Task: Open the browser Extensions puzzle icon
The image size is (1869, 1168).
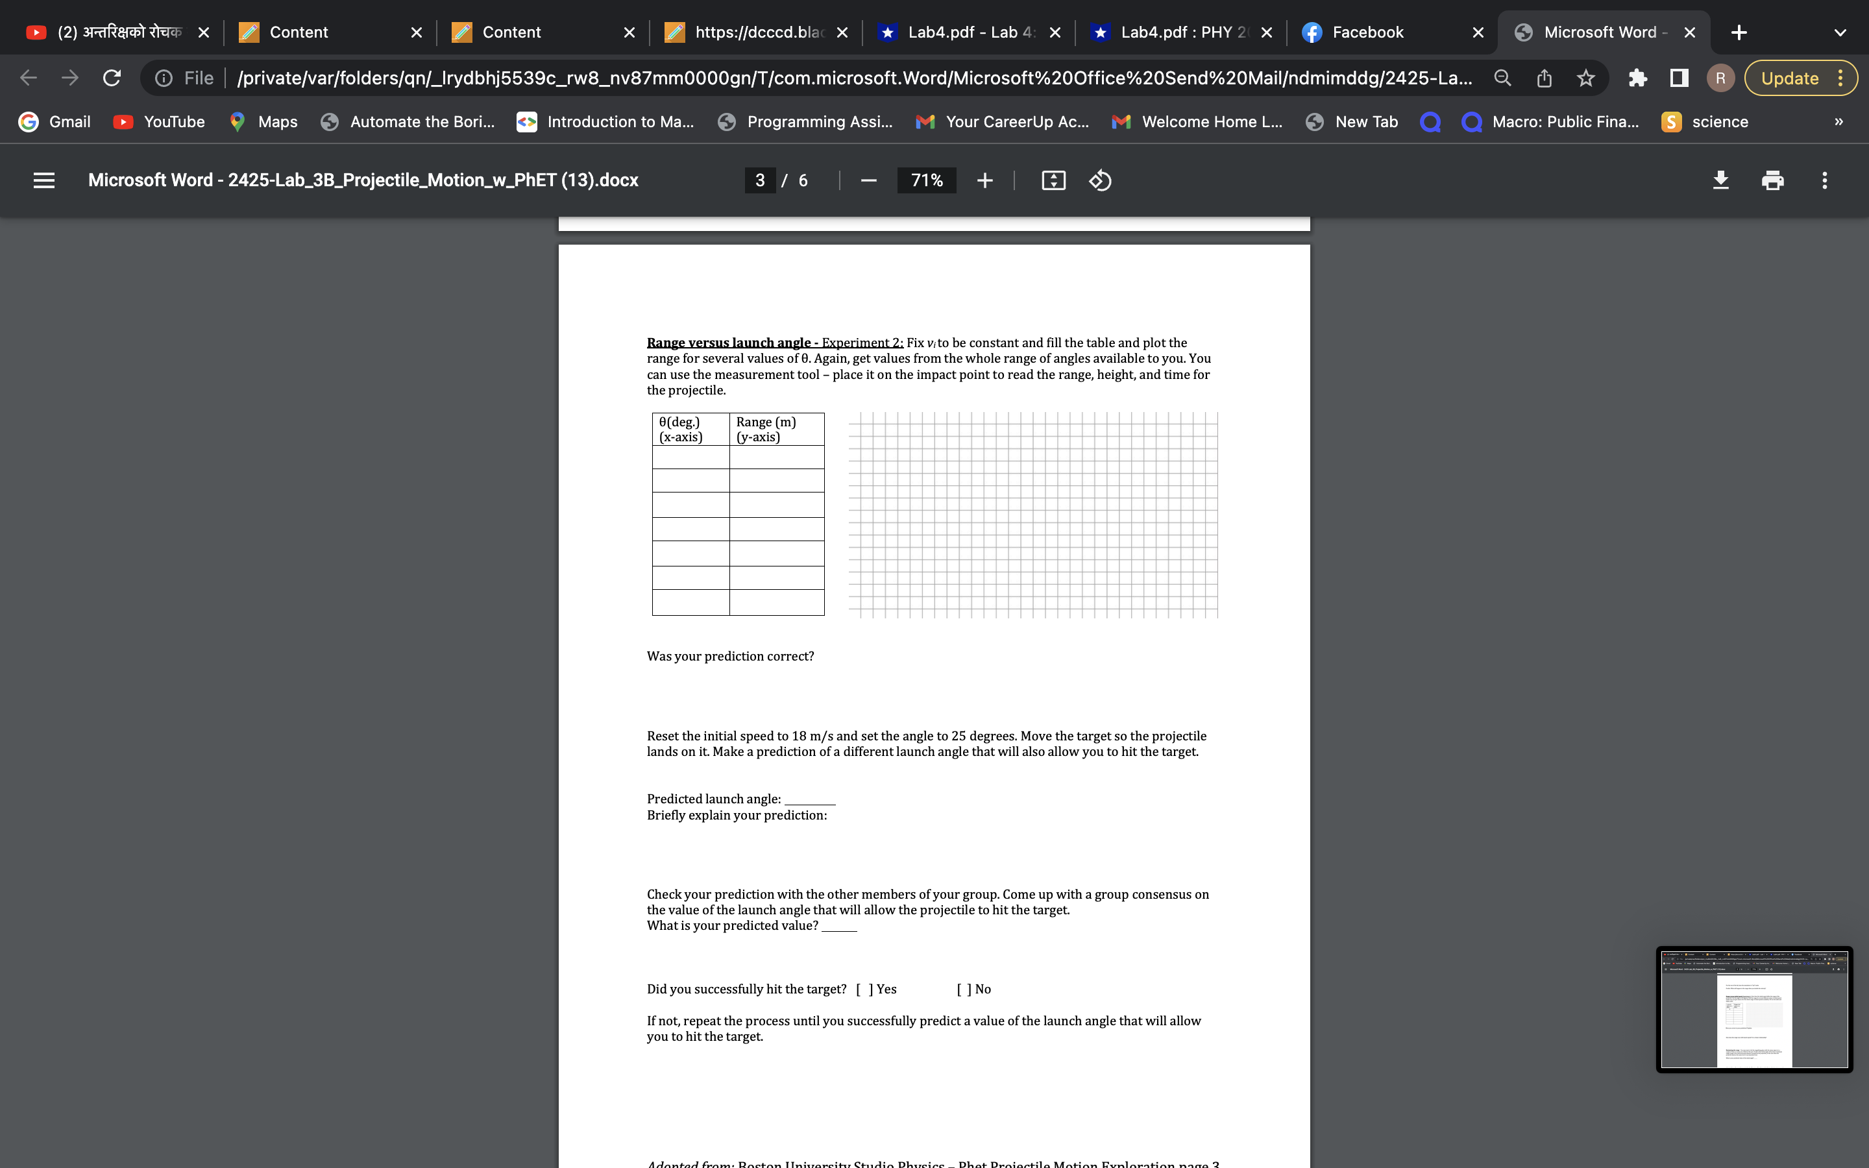Action: coord(1637,77)
